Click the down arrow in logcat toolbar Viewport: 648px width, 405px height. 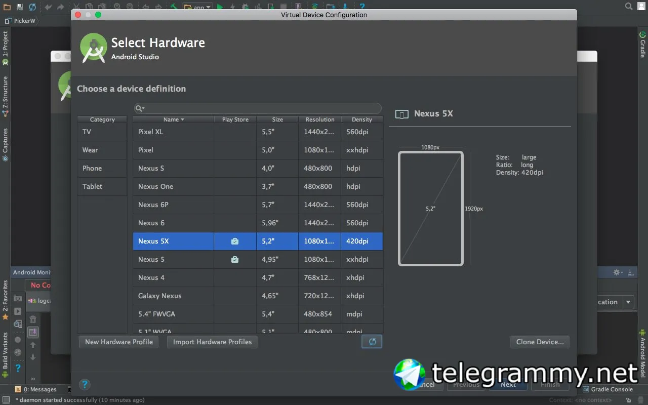33,357
